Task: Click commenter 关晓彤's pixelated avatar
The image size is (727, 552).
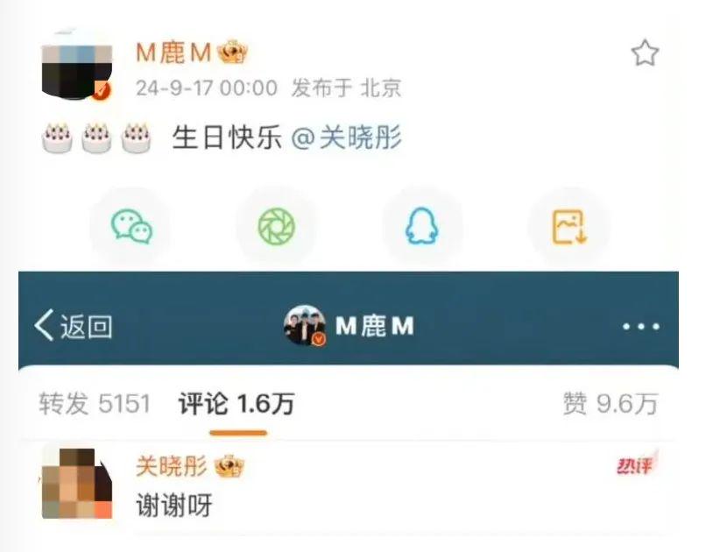Action: point(77,483)
